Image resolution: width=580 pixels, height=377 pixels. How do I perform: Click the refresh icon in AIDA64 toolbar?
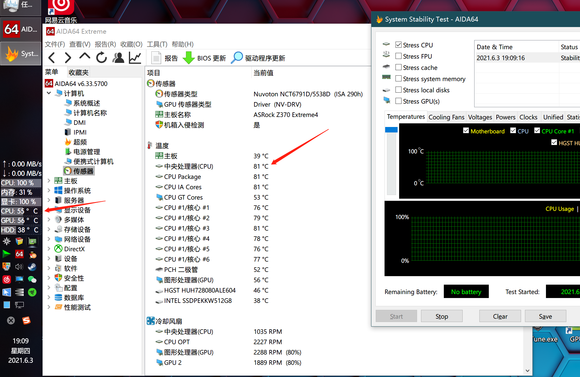102,58
